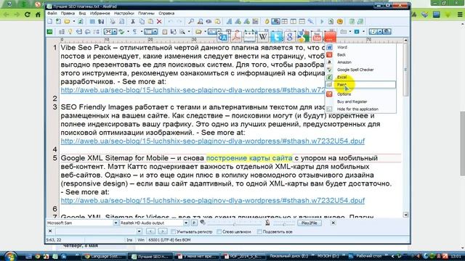This screenshot has width=465, height=261.
Task: Click the editor vertical scrollbar down arrow
Action: pyautogui.click(x=405, y=215)
